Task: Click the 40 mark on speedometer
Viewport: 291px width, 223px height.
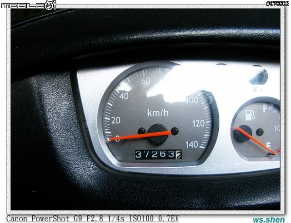Action: pyautogui.click(x=124, y=96)
